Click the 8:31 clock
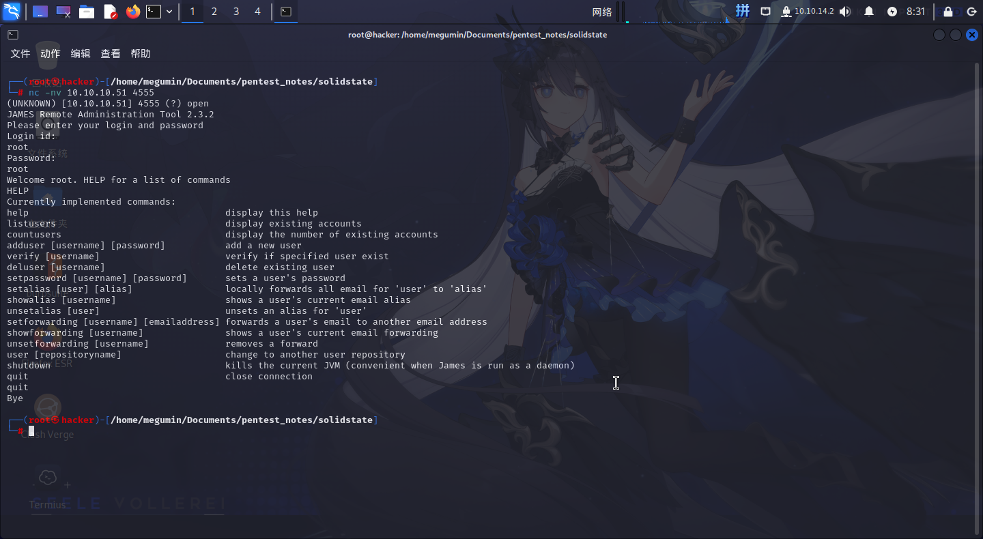 click(915, 12)
